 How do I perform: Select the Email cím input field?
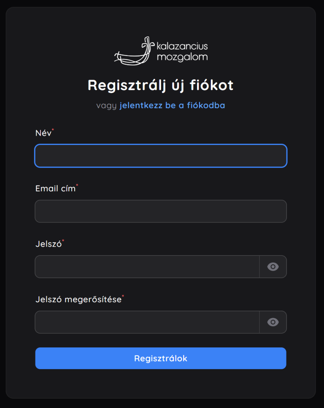(161, 211)
